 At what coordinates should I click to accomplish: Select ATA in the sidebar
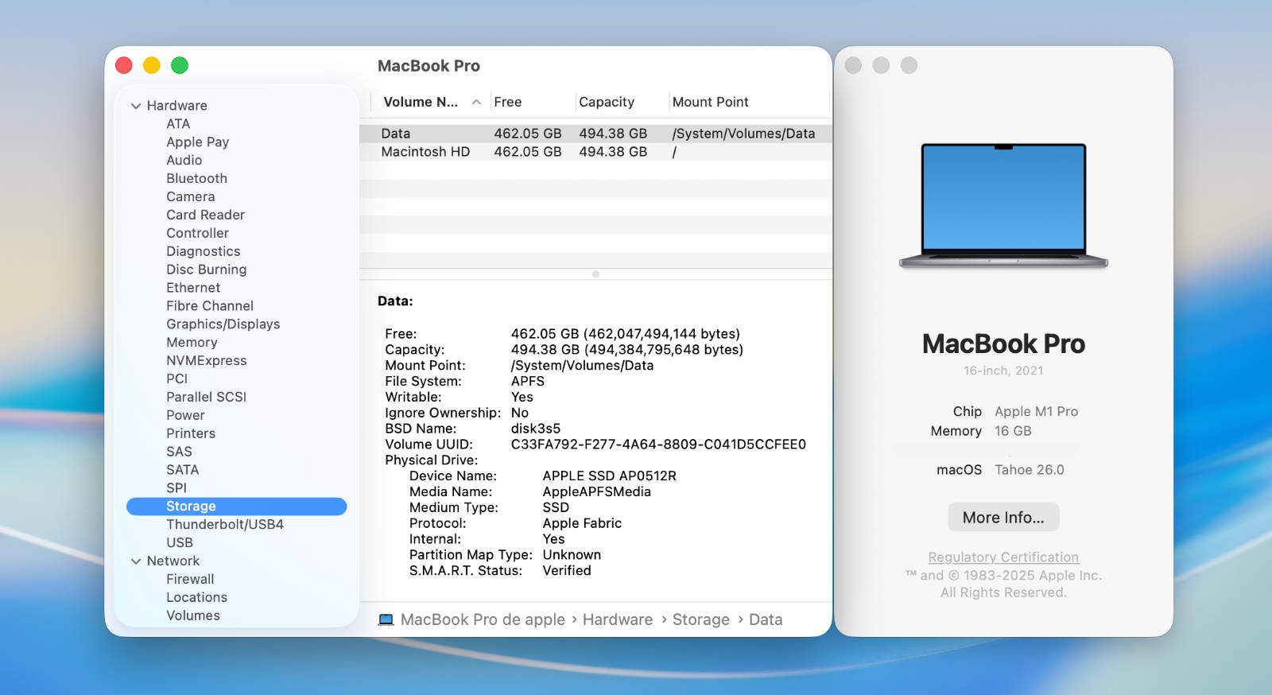(x=178, y=124)
